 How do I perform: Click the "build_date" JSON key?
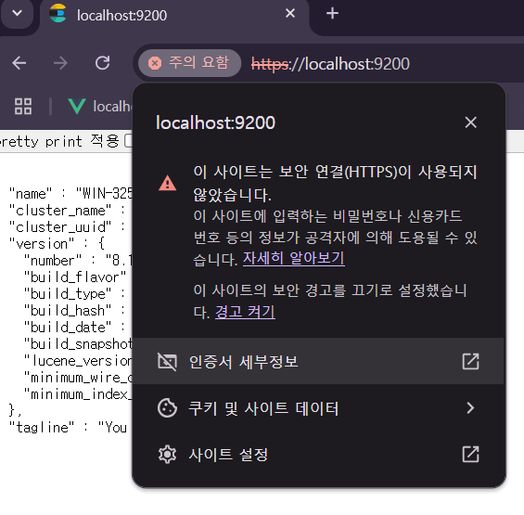[68, 328]
